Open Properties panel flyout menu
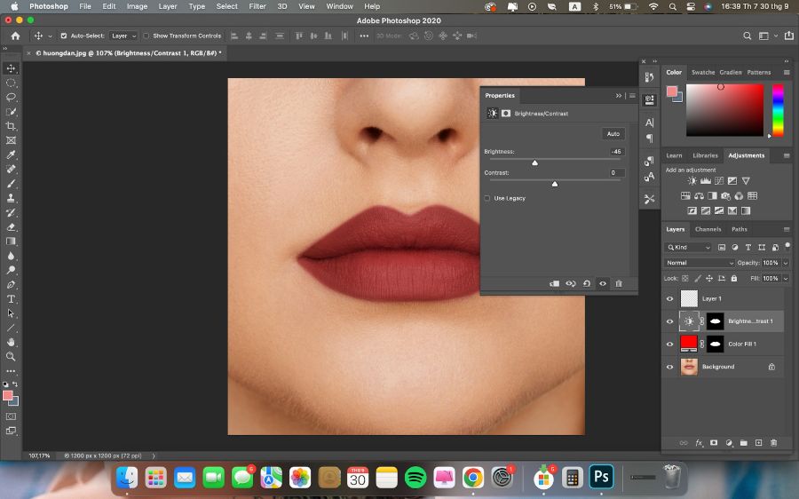 pos(632,95)
